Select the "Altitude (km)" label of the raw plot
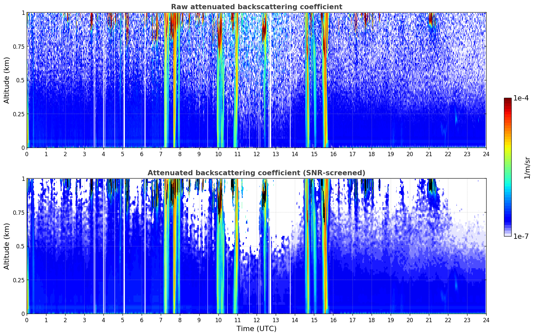 [7, 80]
